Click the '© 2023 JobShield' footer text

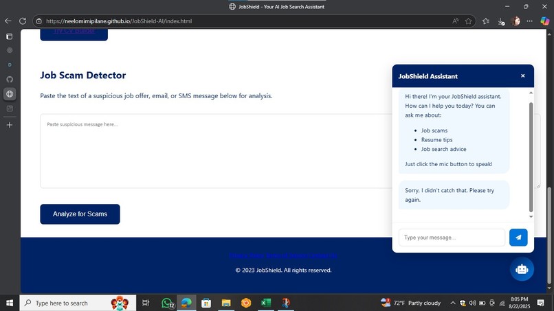283,270
